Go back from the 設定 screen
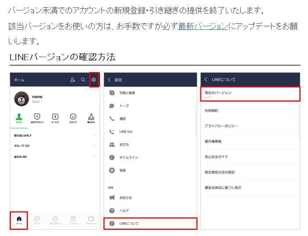The width and height of the screenshot is (308, 236). coord(109,80)
